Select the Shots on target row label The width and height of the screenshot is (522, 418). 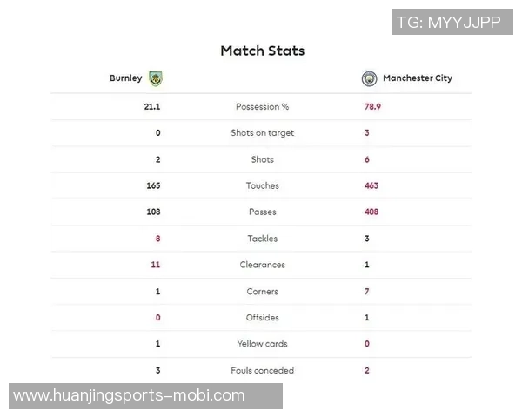click(262, 133)
